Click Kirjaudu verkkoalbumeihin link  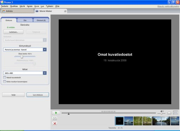pos(168,6)
